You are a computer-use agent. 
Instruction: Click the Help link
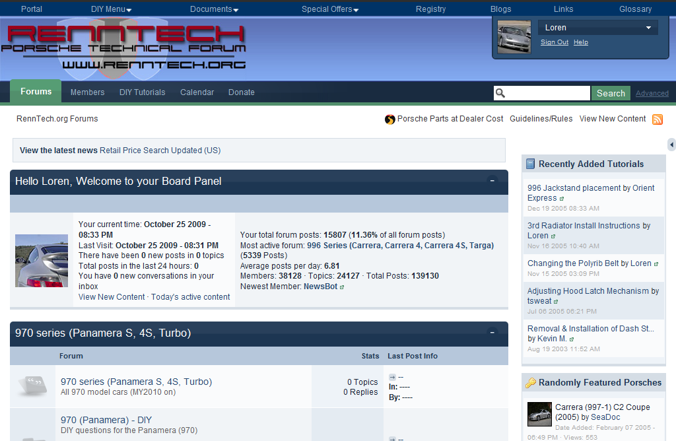(581, 42)
